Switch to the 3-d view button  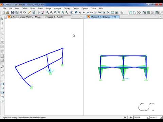[76, 13]
